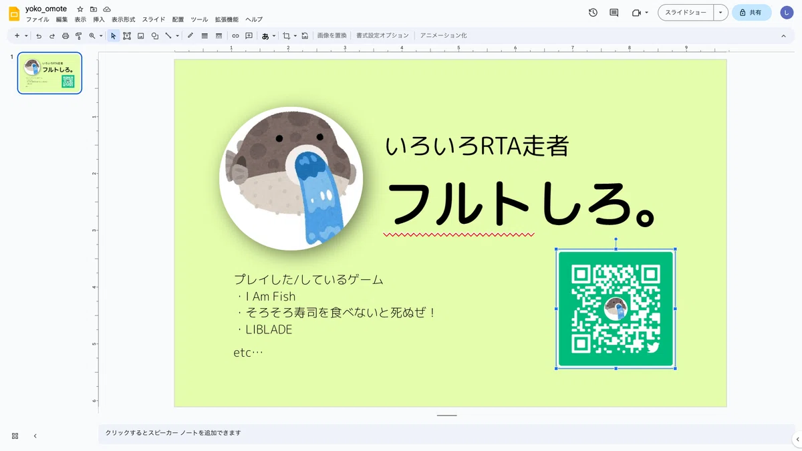Click the フルトしろ。 title text
Screen dimensions: 802x451
click(x=523, y=203)
